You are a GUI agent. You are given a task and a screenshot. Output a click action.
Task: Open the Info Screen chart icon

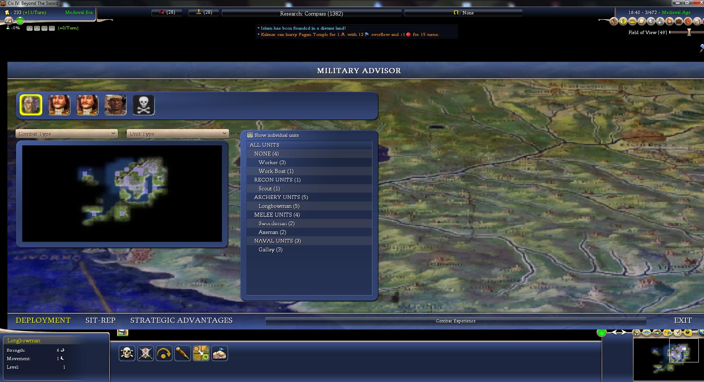[x=697, y=21]
